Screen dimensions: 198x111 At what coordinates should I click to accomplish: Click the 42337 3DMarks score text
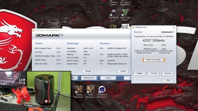click(x=154, y=40)
